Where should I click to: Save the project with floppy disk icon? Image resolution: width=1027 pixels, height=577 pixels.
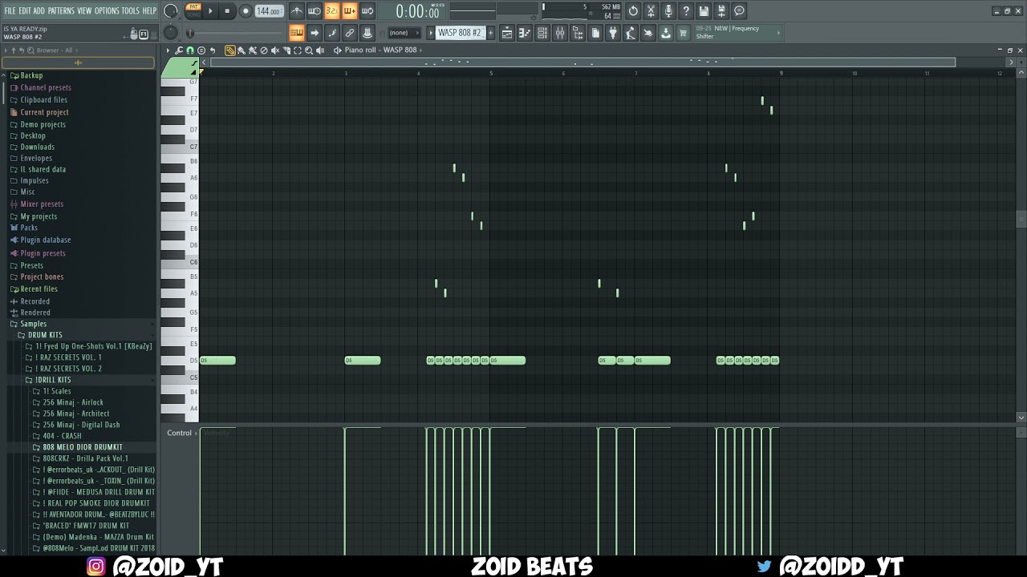pos(704,10)
